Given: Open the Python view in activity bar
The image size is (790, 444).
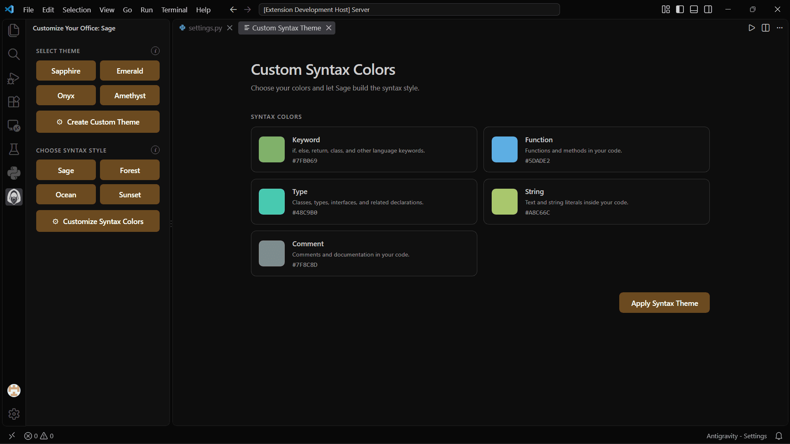Looking at the screenshot, I should (14, 173).
